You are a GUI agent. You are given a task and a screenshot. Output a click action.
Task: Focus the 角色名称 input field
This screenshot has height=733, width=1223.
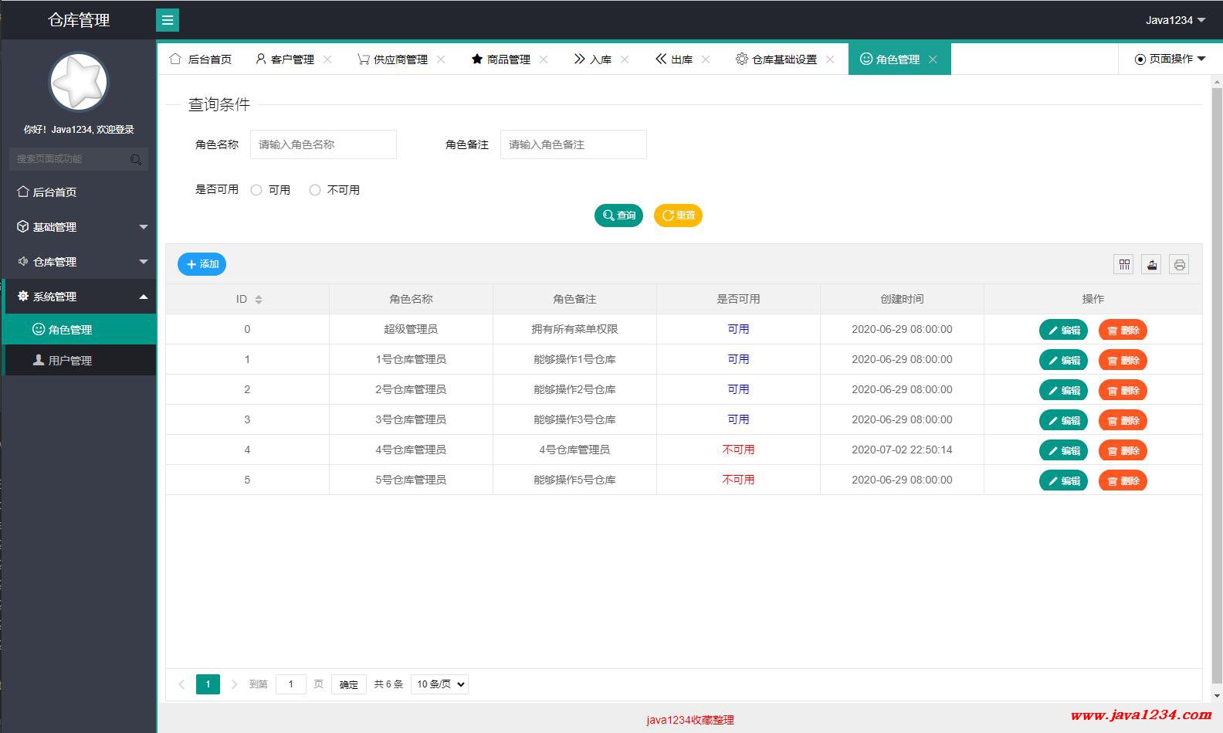[323, 144]
